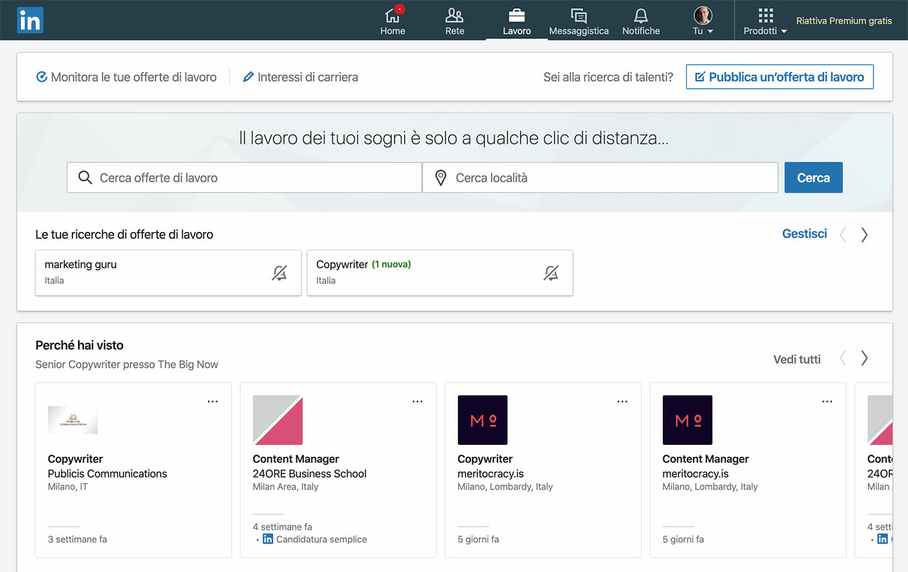Screen dimensions: 908x572
Task: Click Vedi tutti link
Action: click(x=797, y=359)
